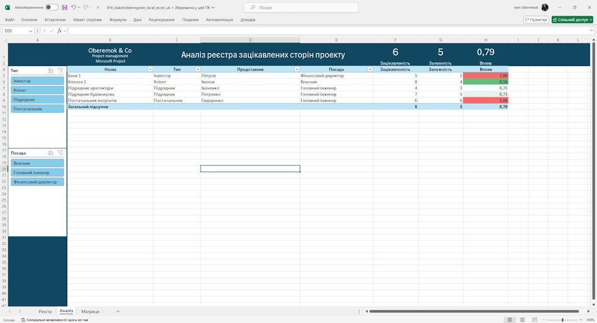Click the Undo arrow icon
Image resolution: width=597 pixels, height=323 pixels.
[x=74, y=8]
